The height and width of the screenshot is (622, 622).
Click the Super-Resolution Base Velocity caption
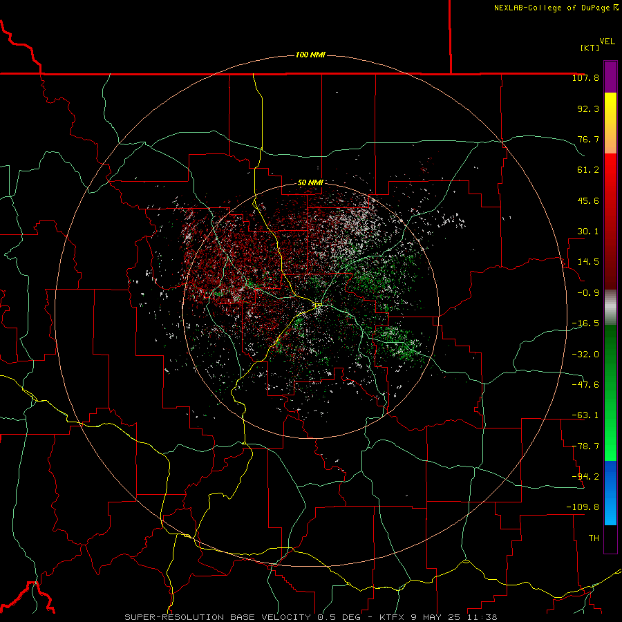[311, 617]
